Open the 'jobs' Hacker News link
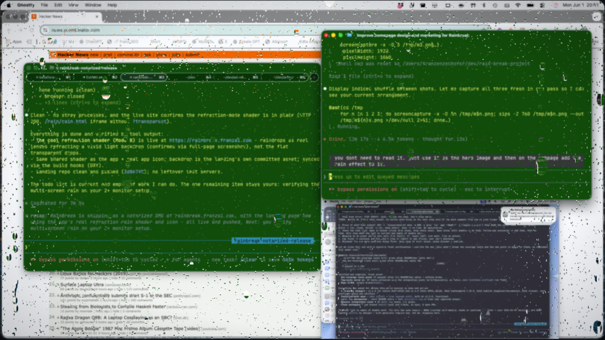The height and width of the screenshot is (340, 605). pos(176,55)
